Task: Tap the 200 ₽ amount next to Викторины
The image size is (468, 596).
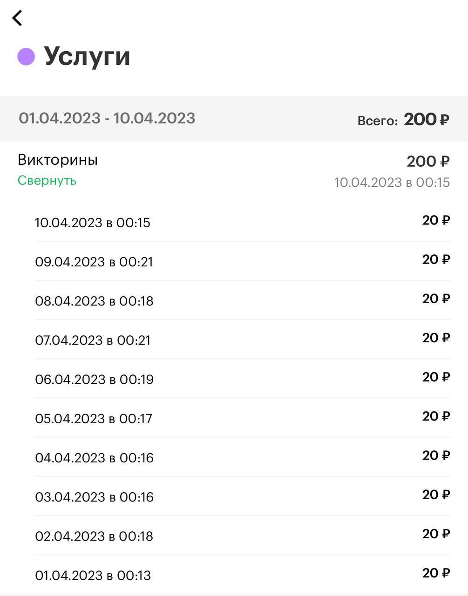Action: (x=427, y=162)
